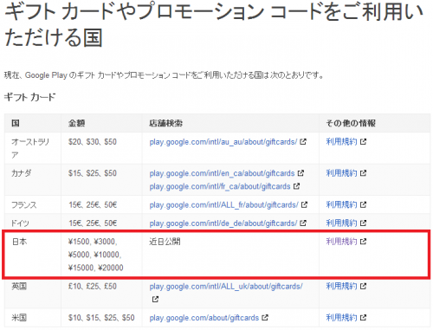Click external icon beside 利用規約 in オーストラリア row
This screenshot has width=433, height=330.
363,142
